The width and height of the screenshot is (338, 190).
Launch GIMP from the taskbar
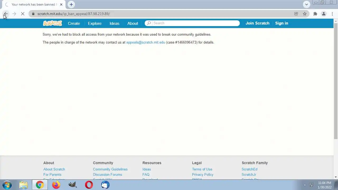(x=72, y=185)
